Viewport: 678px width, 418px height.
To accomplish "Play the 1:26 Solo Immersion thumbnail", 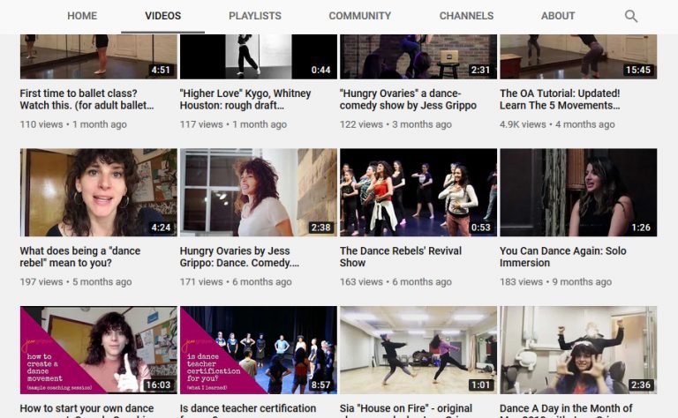I will point(577,192).
